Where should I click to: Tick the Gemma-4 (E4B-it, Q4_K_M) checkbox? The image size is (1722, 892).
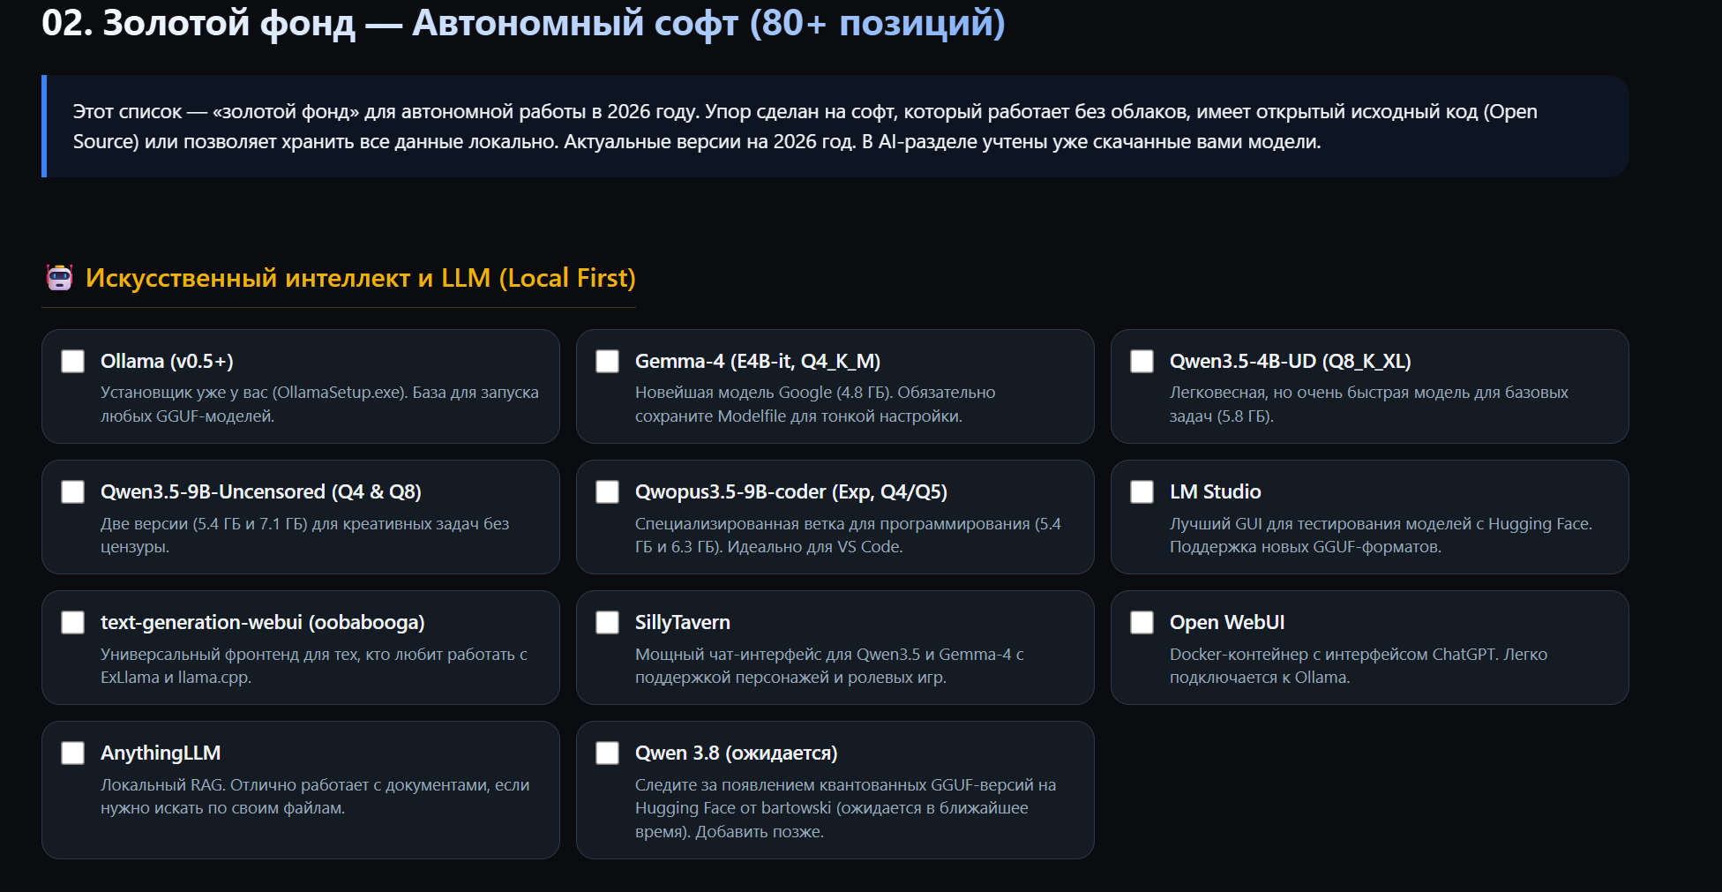tap(607, 361)
